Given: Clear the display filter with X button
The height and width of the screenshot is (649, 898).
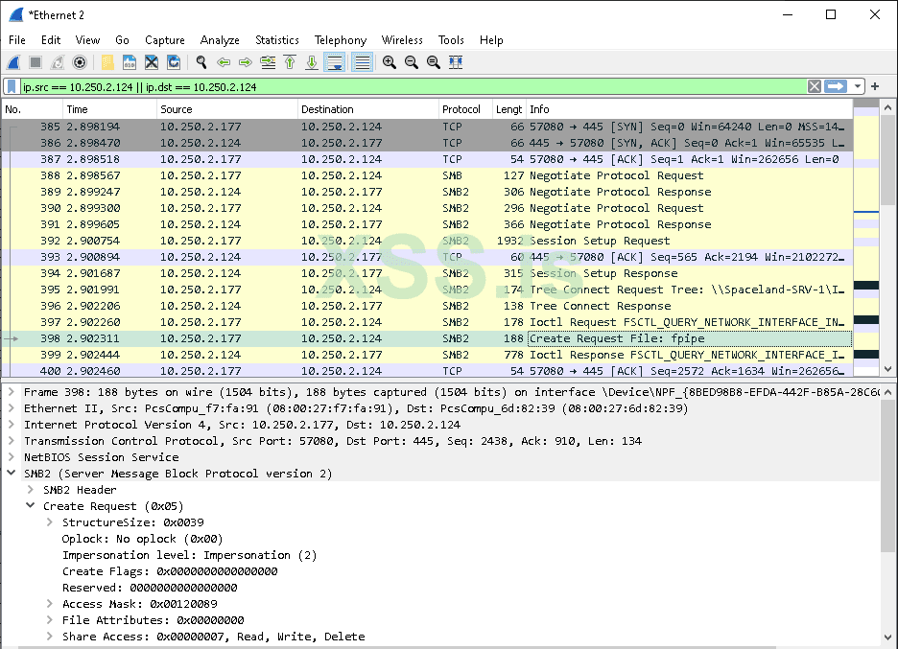Looking at the screenshot, I should point(814,86).
